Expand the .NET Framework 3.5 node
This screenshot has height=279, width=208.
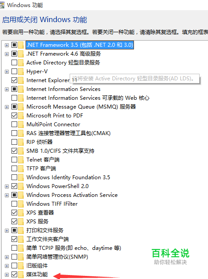[7, 45]
